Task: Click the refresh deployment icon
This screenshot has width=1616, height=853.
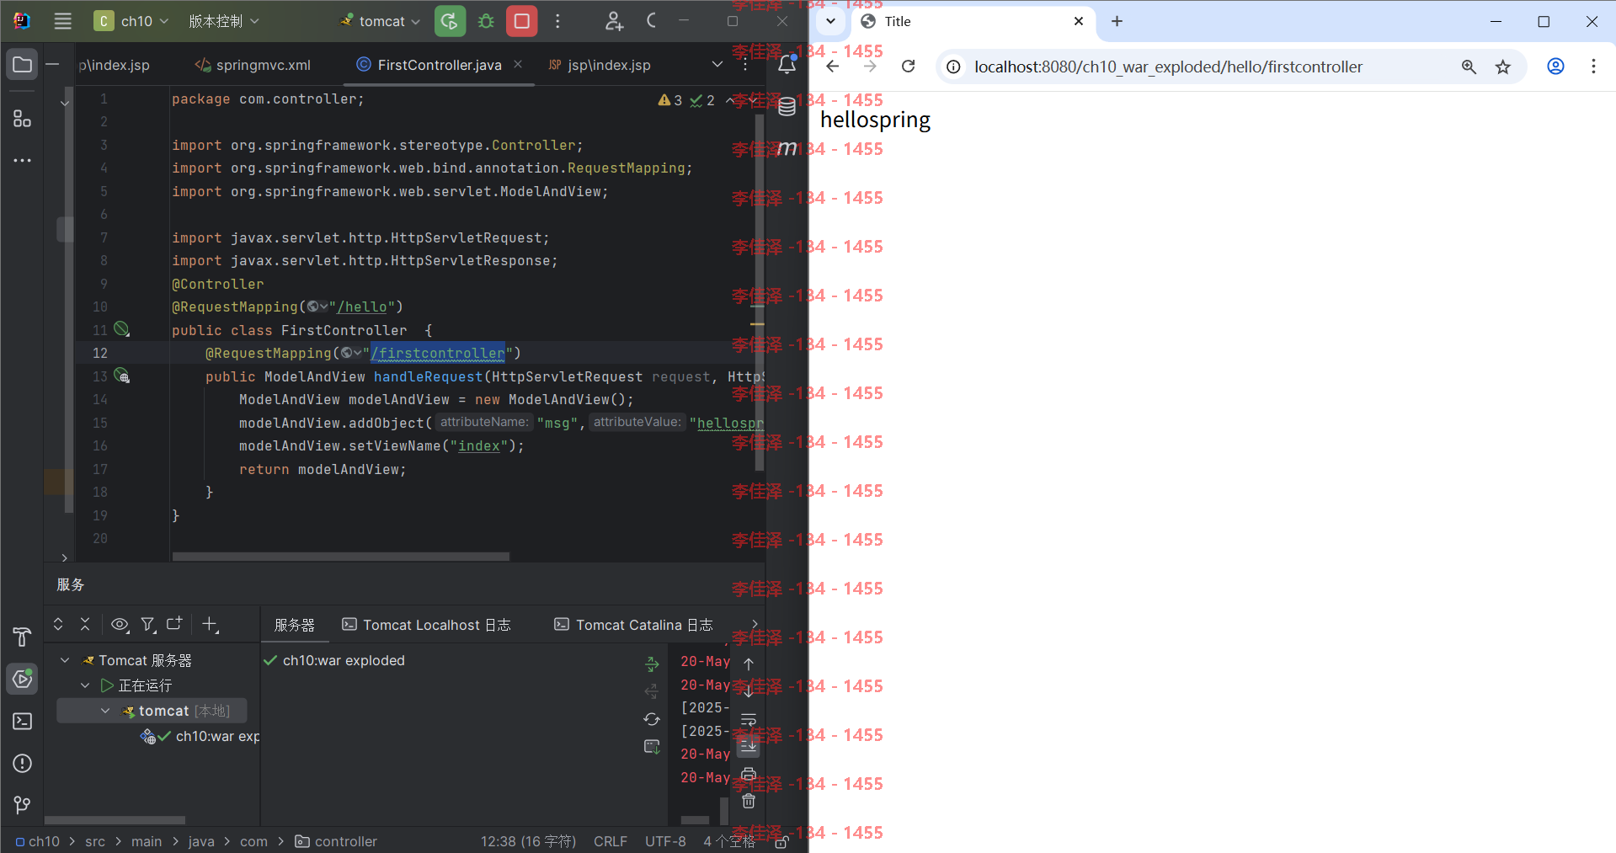Action: click(652, 719)
